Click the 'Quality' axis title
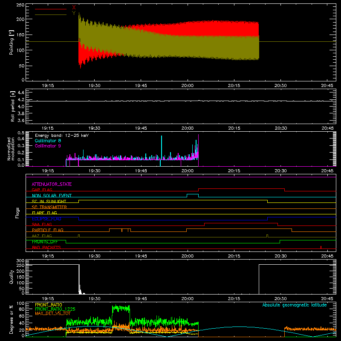 12,277
